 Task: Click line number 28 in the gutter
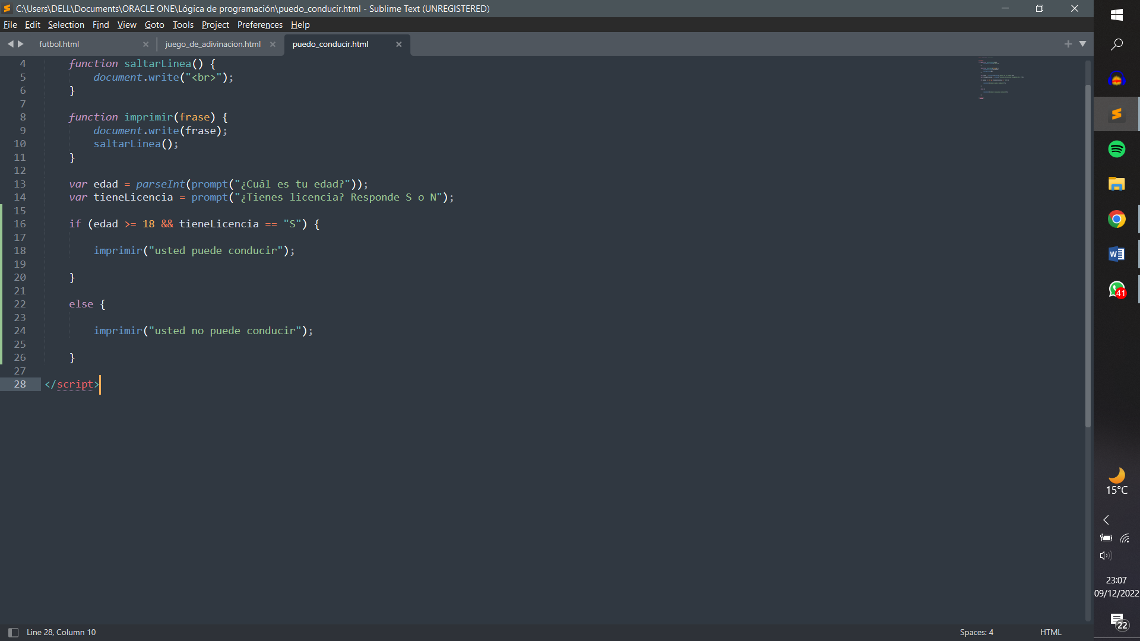click(x=20, y=385)
